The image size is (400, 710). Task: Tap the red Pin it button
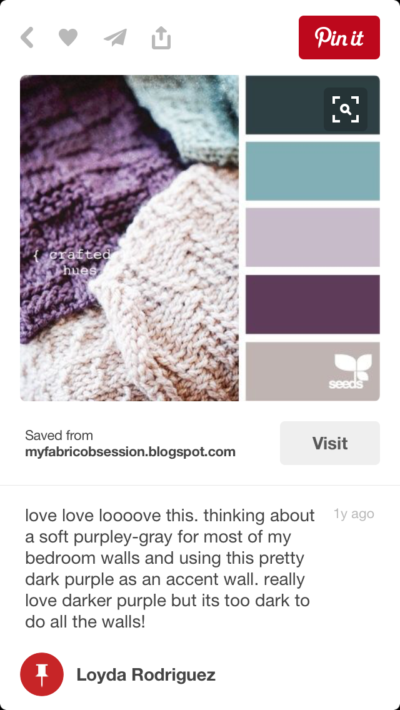339,37
